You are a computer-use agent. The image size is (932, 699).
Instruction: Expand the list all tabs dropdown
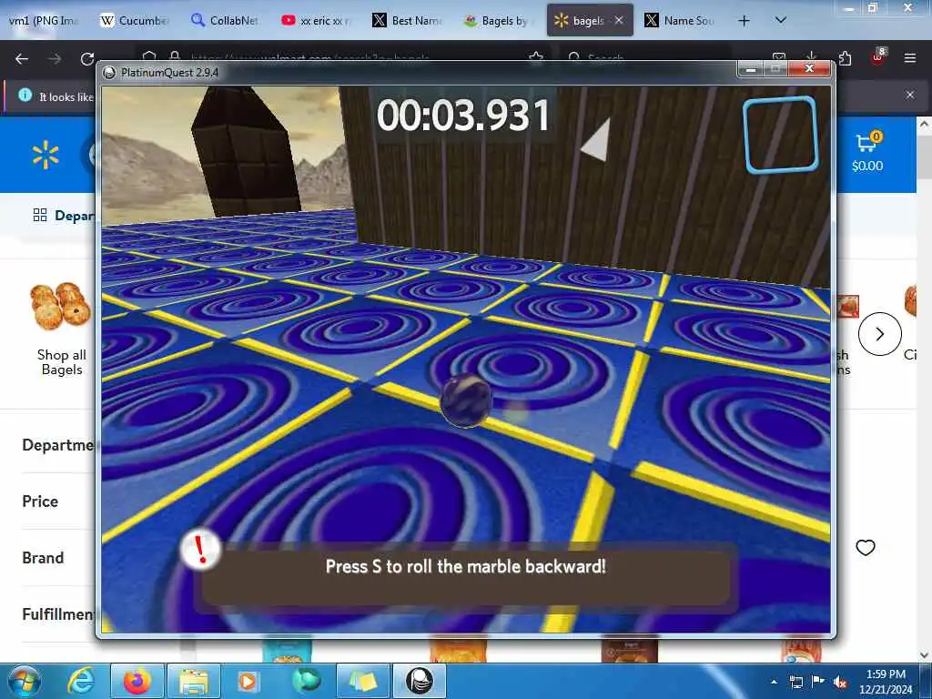coord(781,20)
